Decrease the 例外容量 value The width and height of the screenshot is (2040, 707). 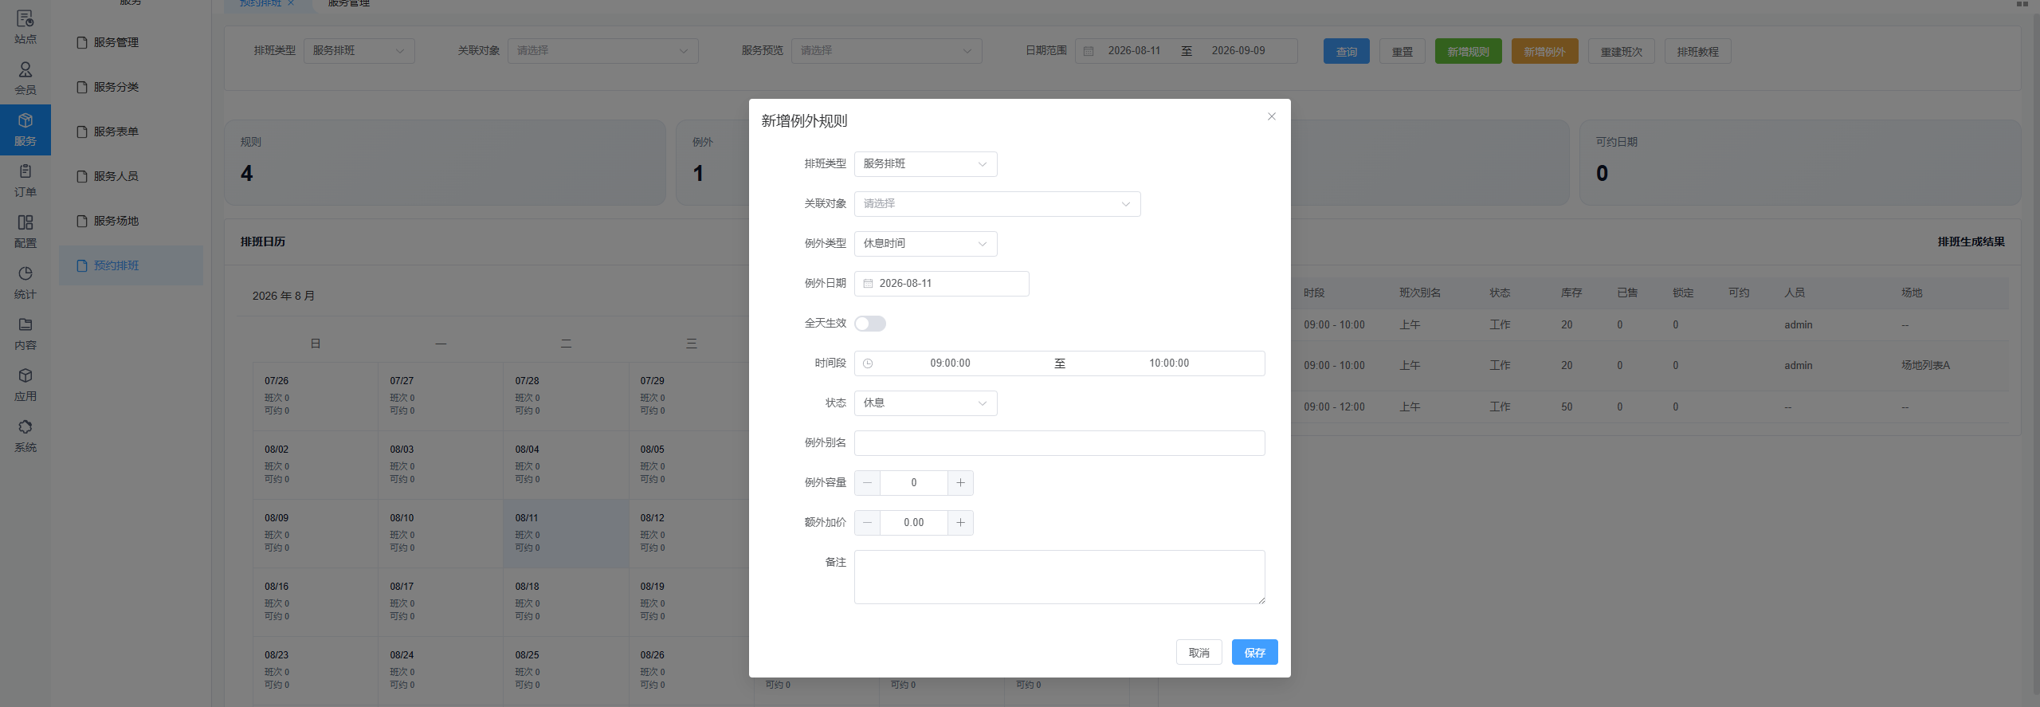(x=867, y=483)
